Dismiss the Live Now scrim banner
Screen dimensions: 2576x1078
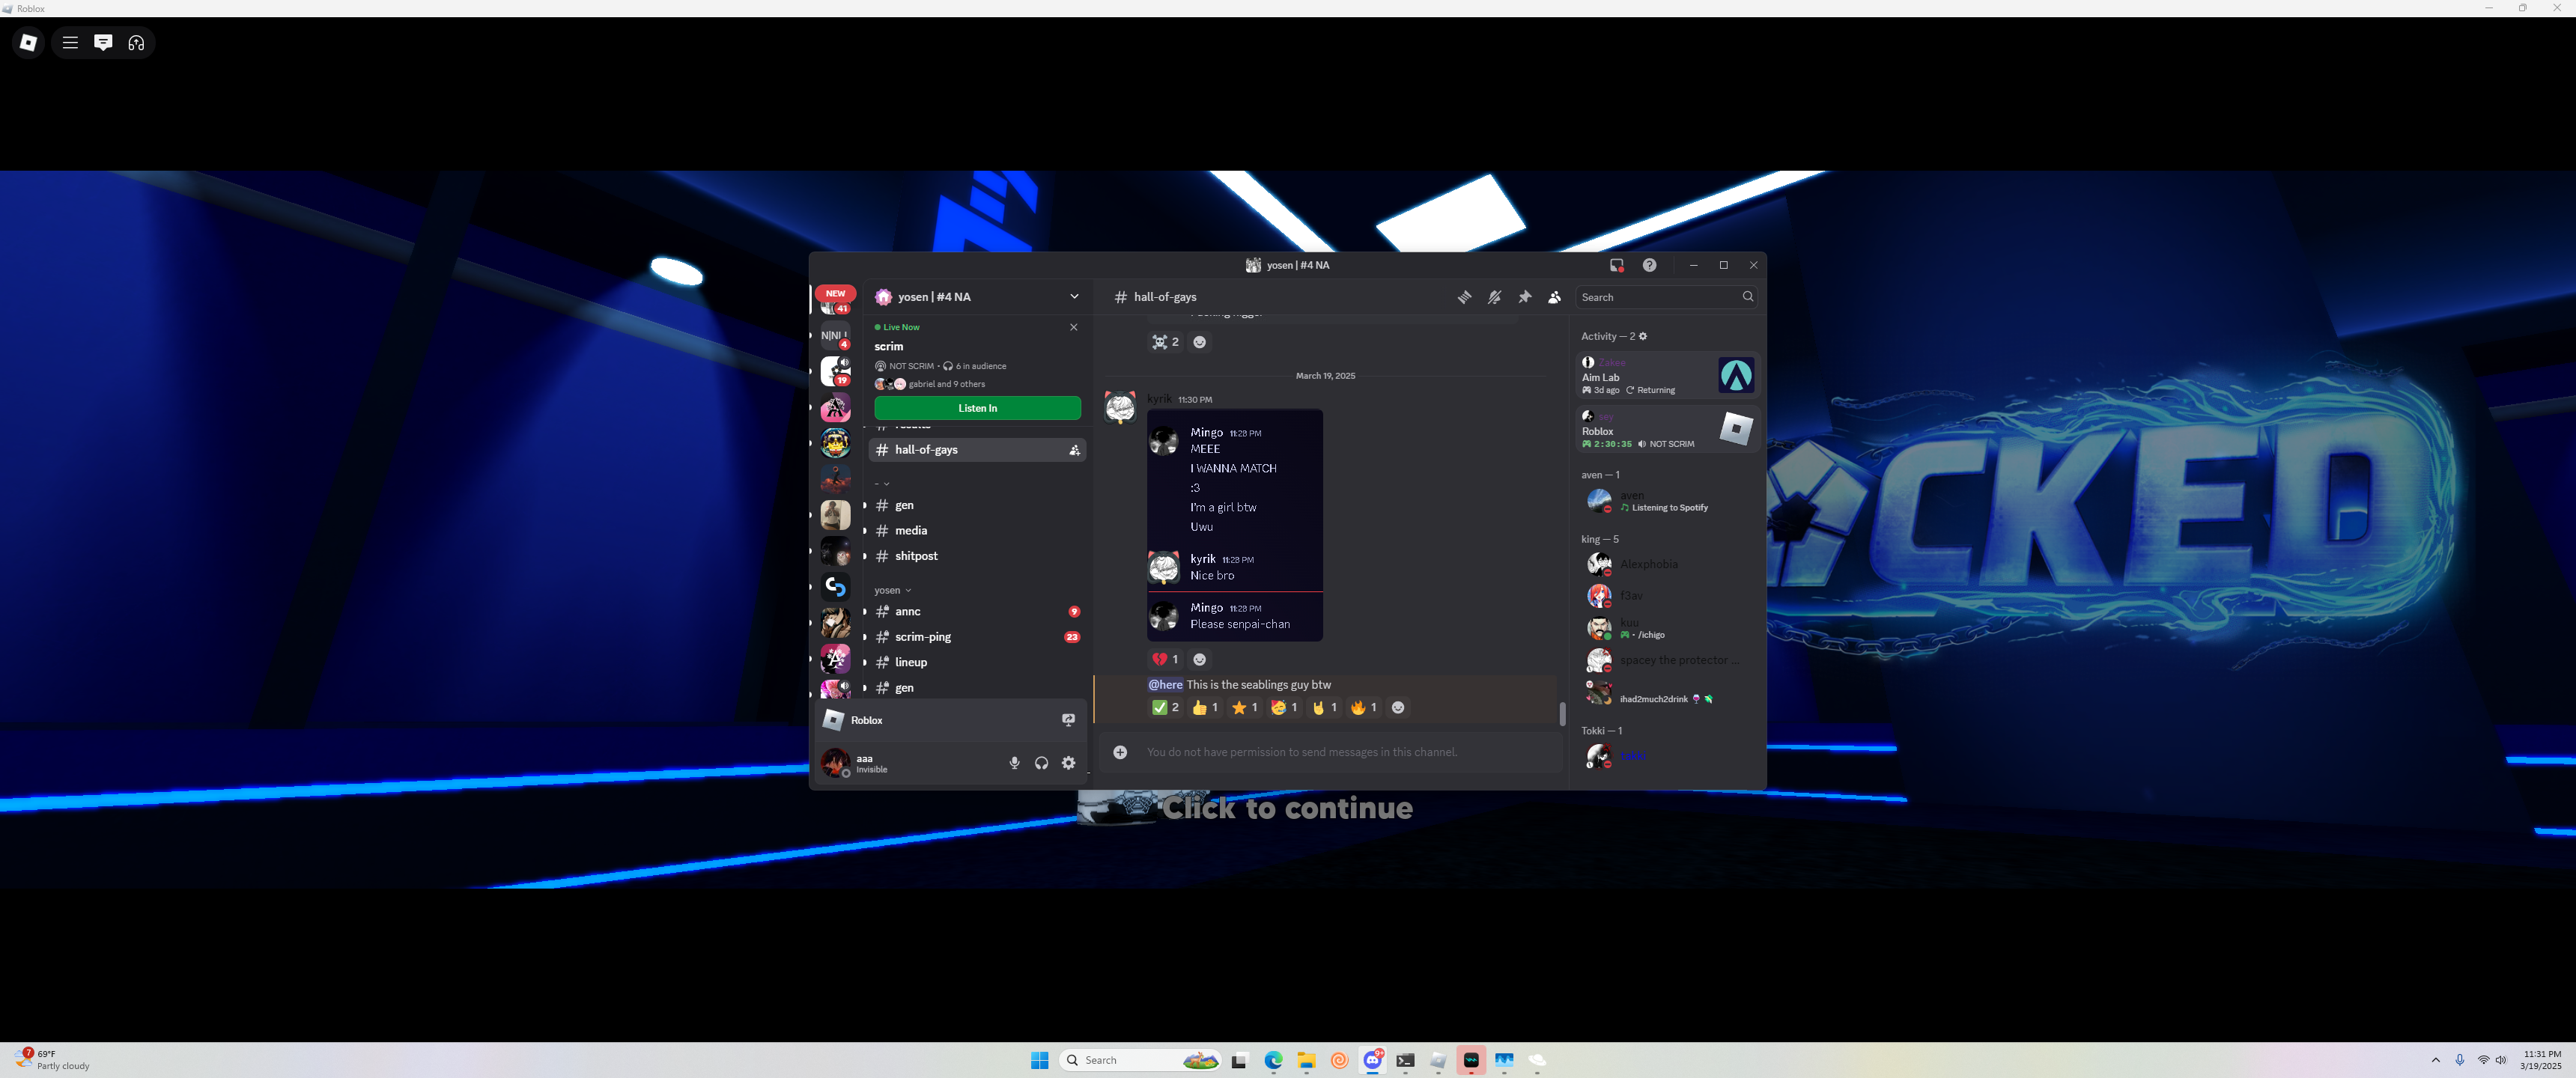(x=1074, y=327)
